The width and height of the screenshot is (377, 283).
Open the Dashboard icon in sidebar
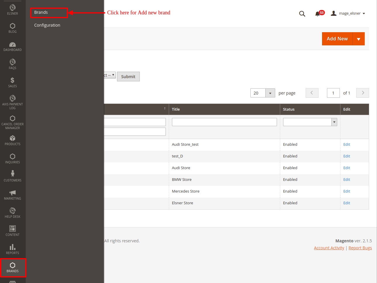pos(13,45)
